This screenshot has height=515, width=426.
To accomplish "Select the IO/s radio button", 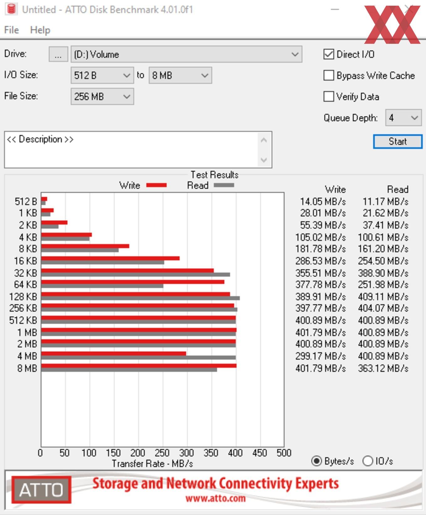I will tap(367, 461).
